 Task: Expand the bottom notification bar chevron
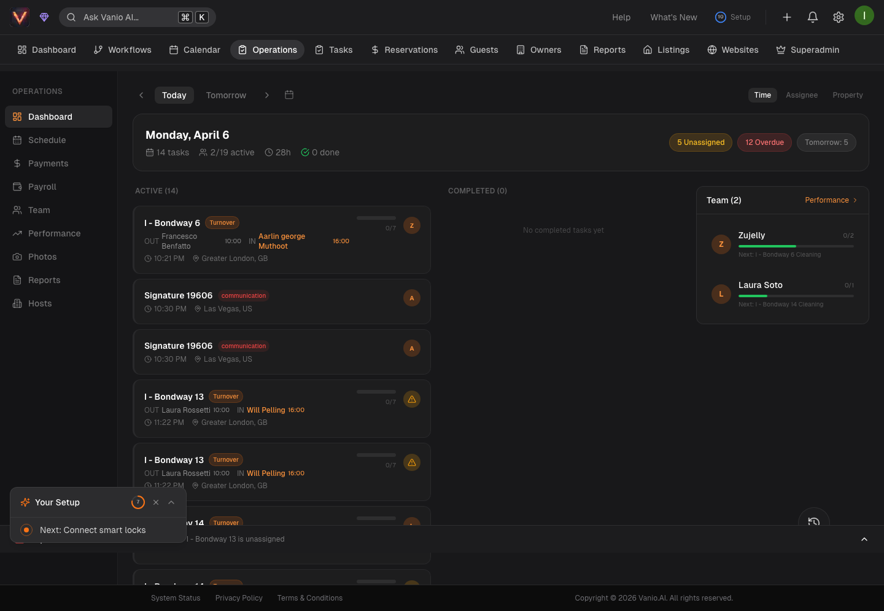tap(864, 539)
